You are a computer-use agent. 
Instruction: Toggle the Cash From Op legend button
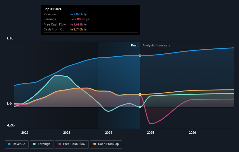click(x=106, y=144)
